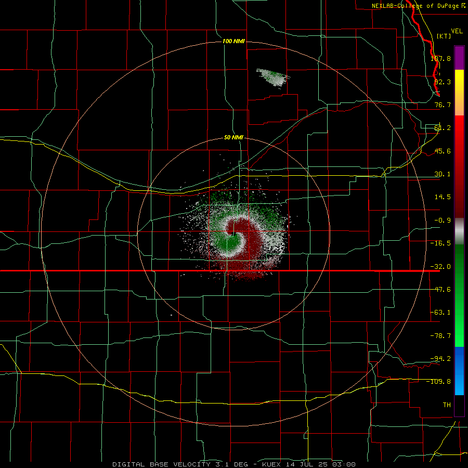468x468 pixels.
Task: Select the purple segment of velocity scale
Action: pyautogui.click(x=459, y=58)
